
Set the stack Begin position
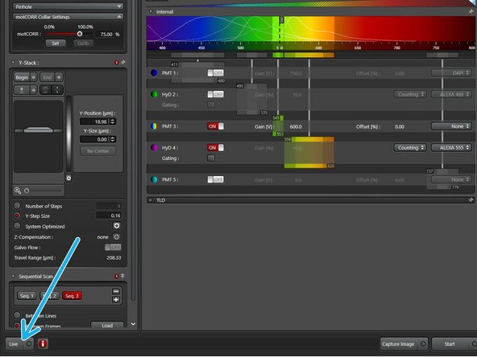[22, 77]
